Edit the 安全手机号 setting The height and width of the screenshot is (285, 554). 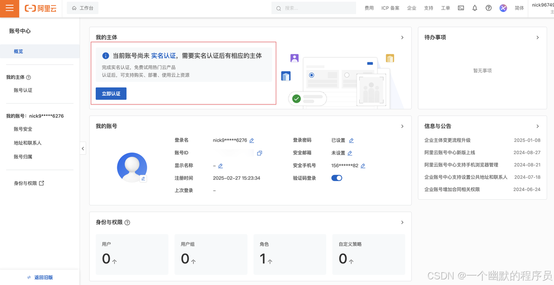point(363,166)
